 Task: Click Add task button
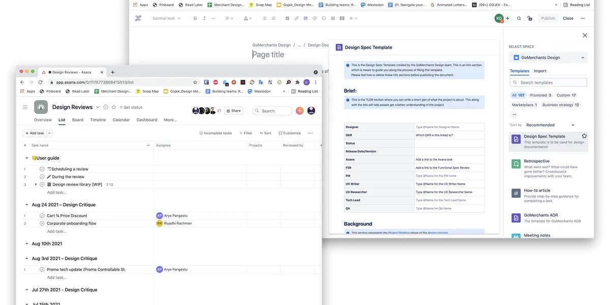[35, 133]
